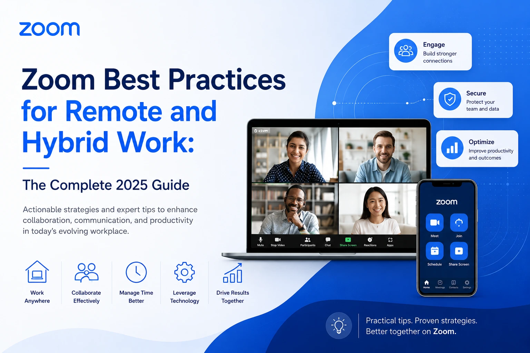Screen dimensions: 530x353
Task: Select the video tile of man with glasses
Action: coord(295,209)
